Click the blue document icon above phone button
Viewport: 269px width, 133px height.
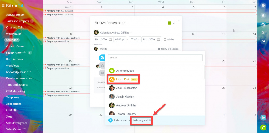(x=263, y=118)
